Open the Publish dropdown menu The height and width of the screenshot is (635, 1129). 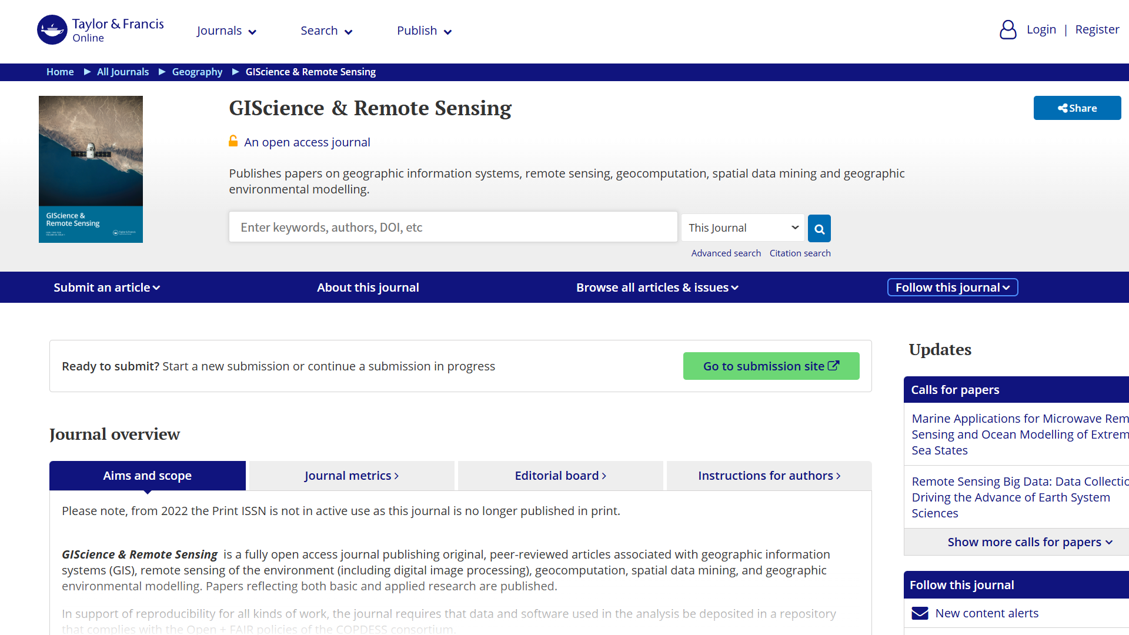point(424,31)
